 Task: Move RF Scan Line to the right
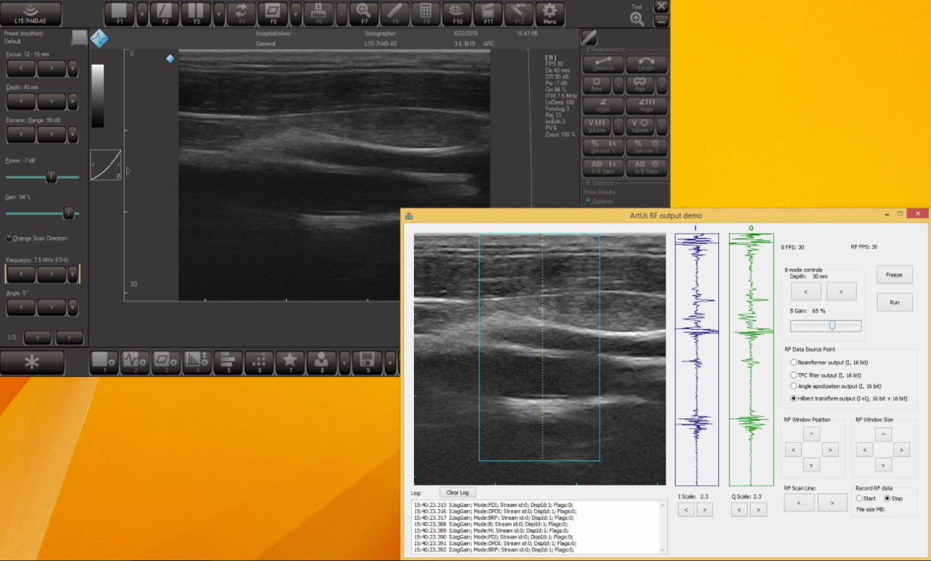[x=833, y=503]
